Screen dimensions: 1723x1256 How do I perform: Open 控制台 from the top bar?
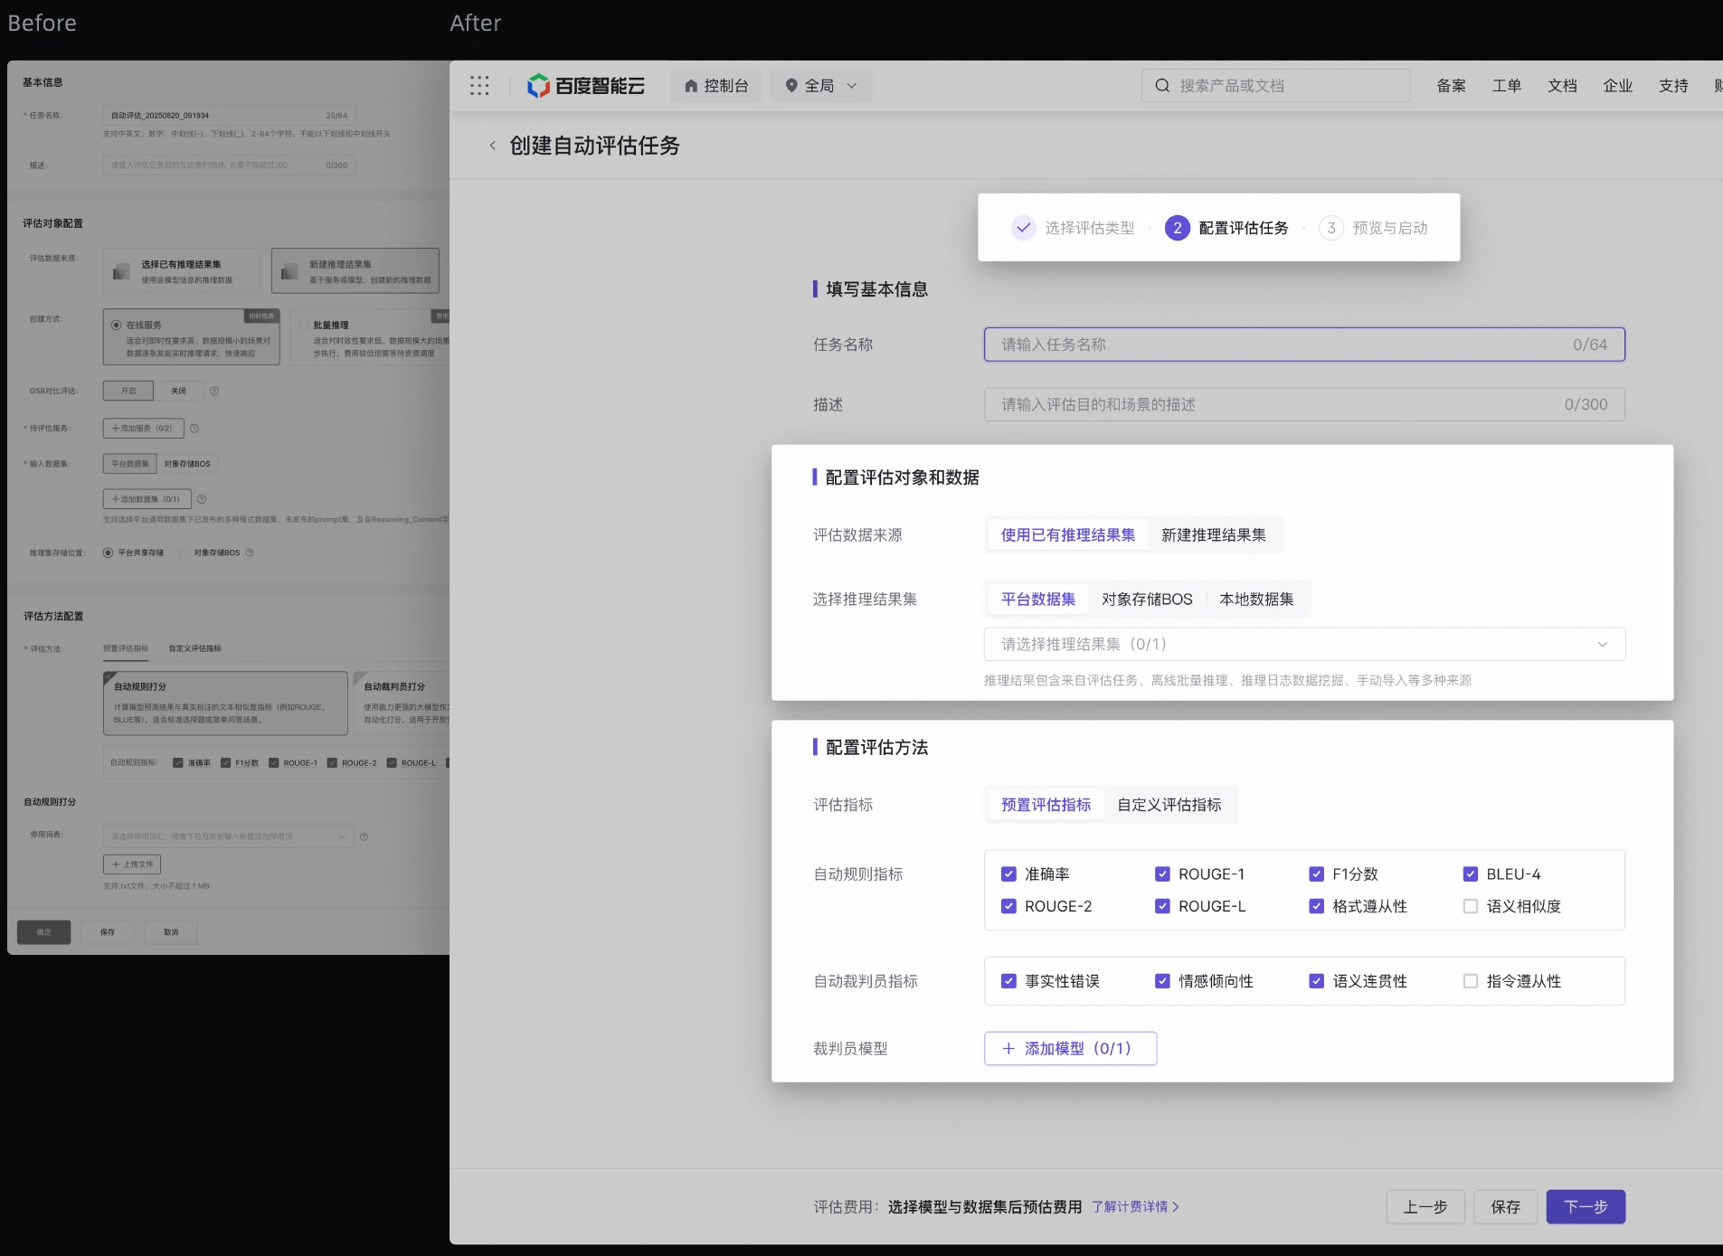coord(716,86)
